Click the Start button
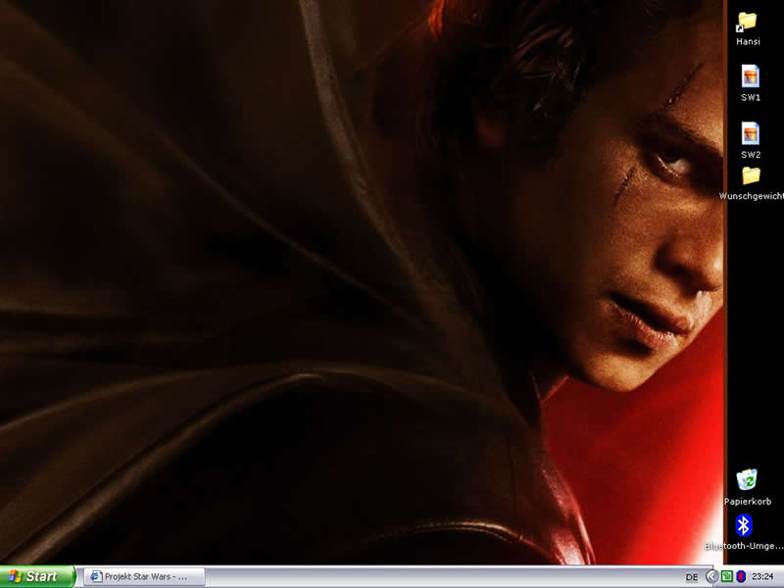 tap(37, 576)
